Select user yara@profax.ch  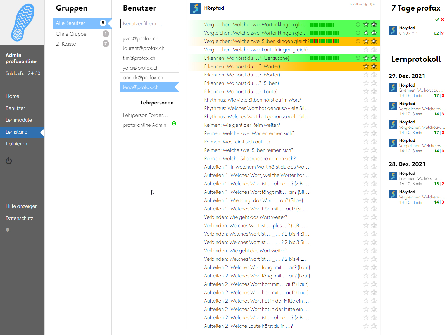(x=149, y=68)
